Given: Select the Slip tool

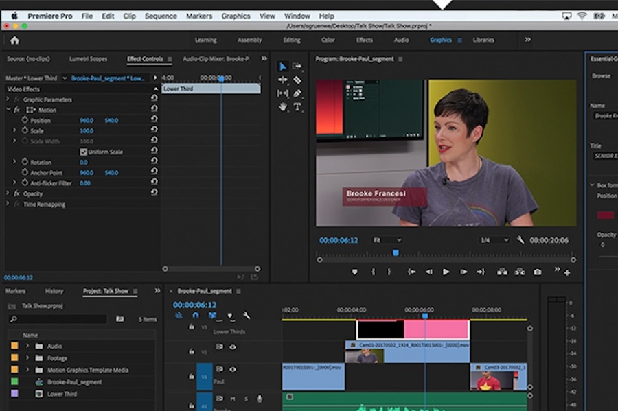Looking at the screenshot, I should pos(283,93).
